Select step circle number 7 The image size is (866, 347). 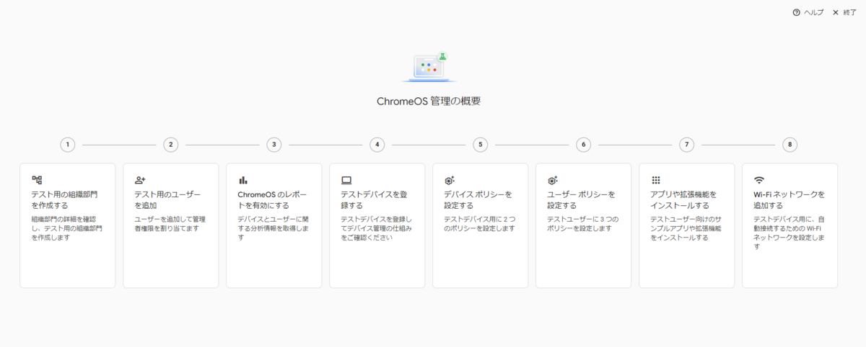coord(687,145)
